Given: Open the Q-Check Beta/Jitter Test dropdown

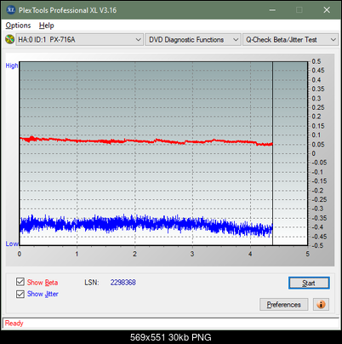Looking at the screenshot, I should [x=290, y=40].
